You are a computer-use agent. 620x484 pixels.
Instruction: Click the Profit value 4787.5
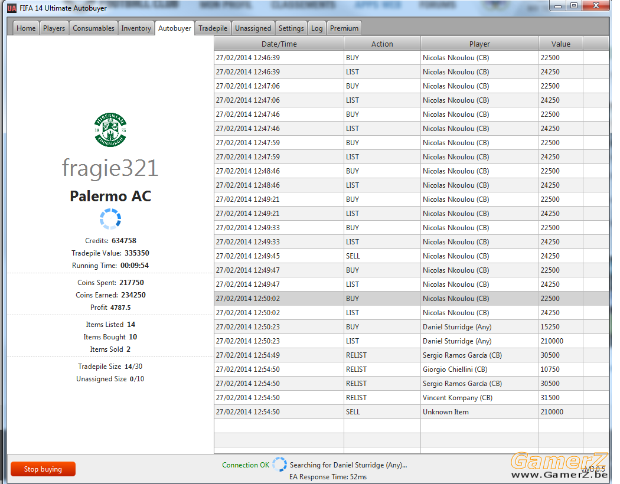coord(120,308)
